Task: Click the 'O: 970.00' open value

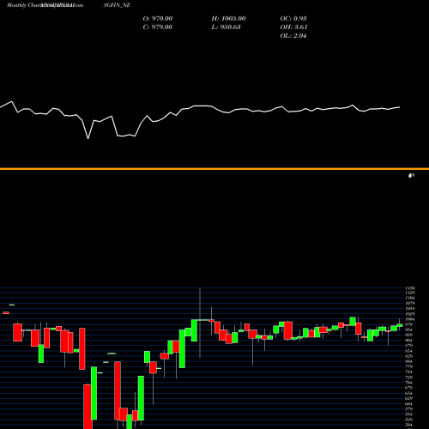Action: pyautogui.click(x=158, y=19)
